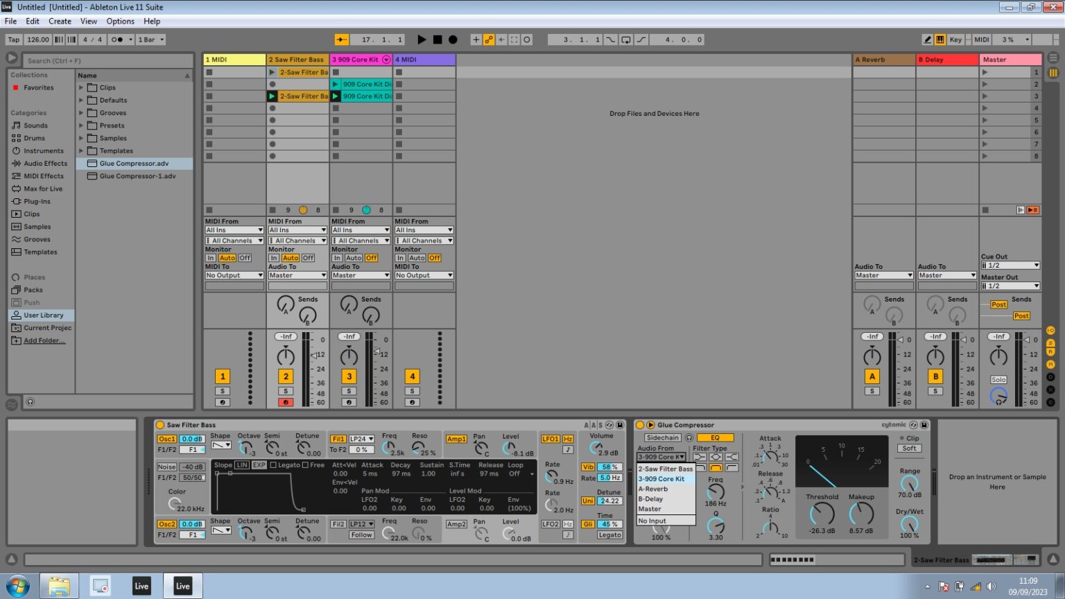Select MIDI Effects category in browser
1065x599 pixels.
pos(43,176)
